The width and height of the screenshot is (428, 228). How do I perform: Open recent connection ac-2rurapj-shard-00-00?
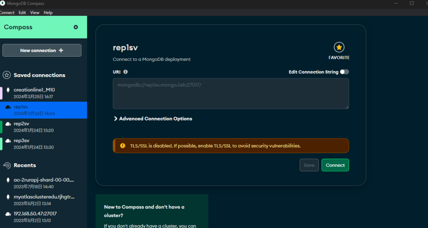tap(43, 183)
